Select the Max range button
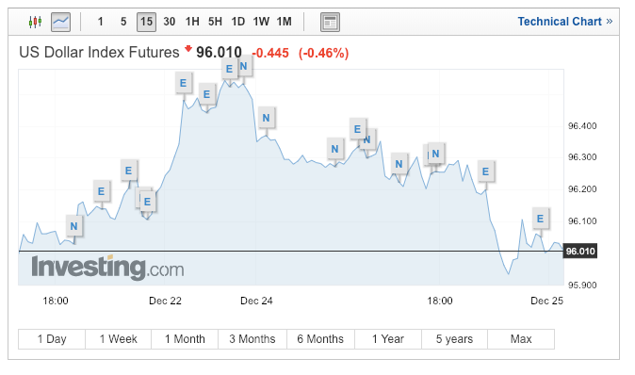Screen dimensions: 635x375 (521, 339)
